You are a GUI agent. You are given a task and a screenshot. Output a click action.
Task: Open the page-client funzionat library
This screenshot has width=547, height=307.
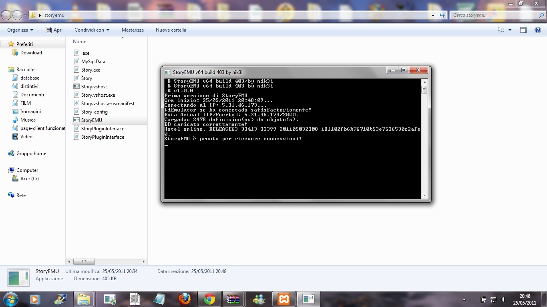pos(42,128)
